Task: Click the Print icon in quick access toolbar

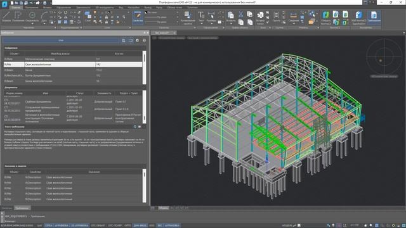Action: click(x=44, y=3)
